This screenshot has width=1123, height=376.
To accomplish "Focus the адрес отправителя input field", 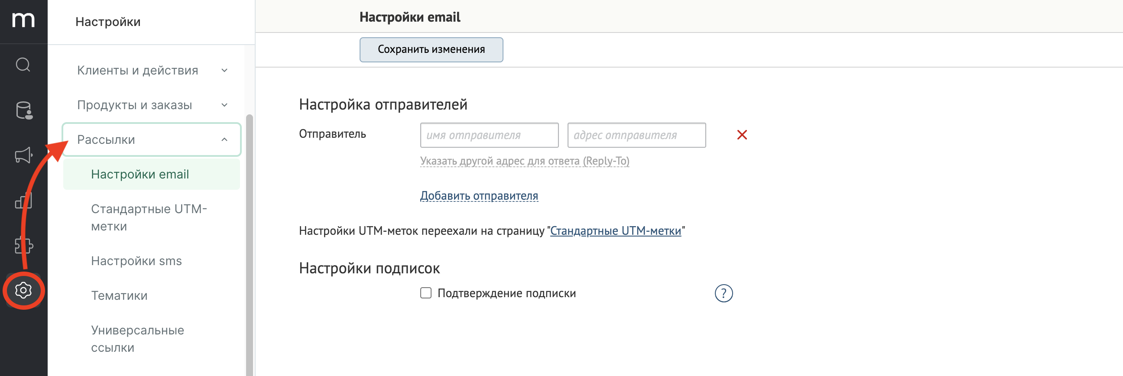I will 636,135.
